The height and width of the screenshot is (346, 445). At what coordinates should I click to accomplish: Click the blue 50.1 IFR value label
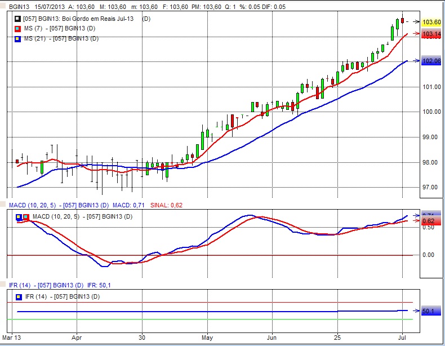(x=430, y=311)
